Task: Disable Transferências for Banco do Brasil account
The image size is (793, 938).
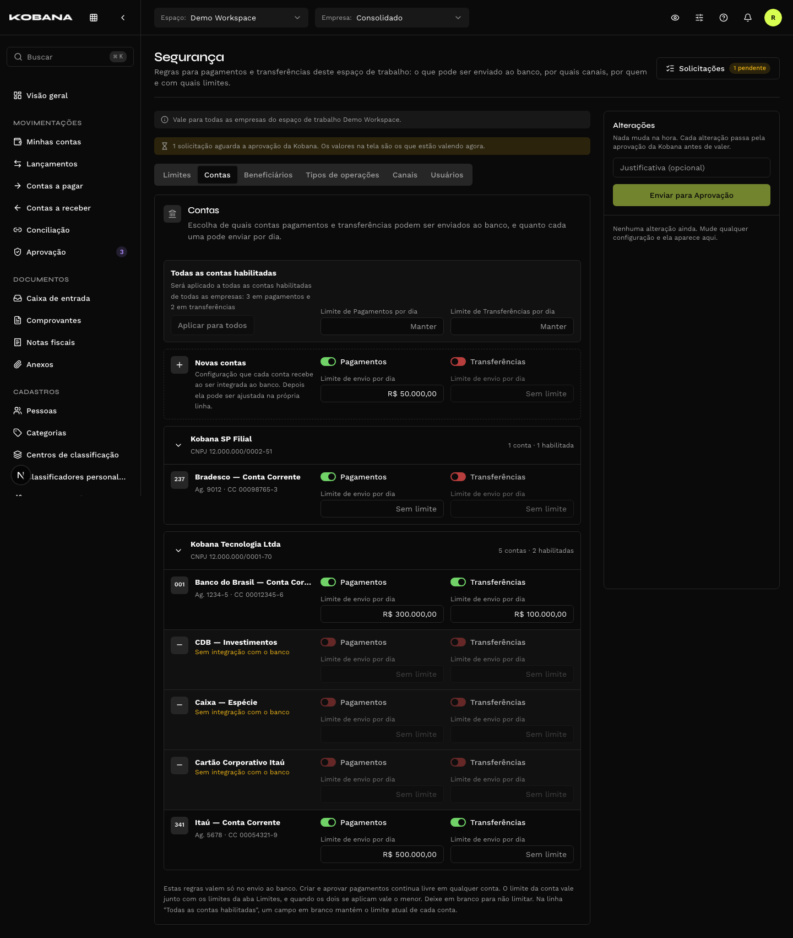Action: pyautogui.click(x=458, y=582)
